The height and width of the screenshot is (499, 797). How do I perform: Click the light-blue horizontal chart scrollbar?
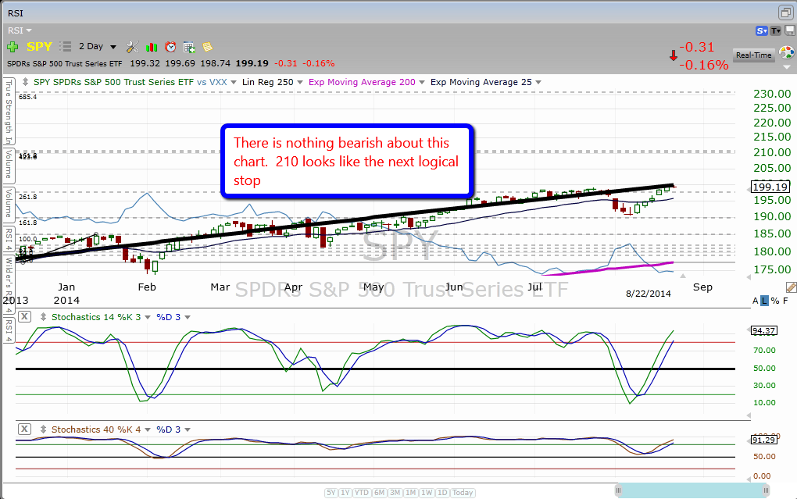coord(690,490)
